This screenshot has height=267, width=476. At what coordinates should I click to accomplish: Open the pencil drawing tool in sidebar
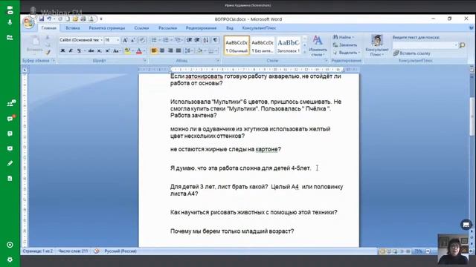10,163
